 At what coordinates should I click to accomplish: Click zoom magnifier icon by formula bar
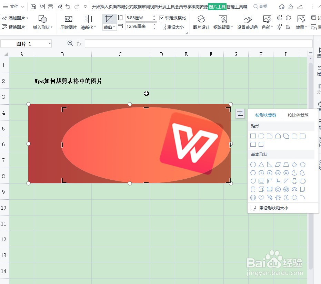[70, 43]
